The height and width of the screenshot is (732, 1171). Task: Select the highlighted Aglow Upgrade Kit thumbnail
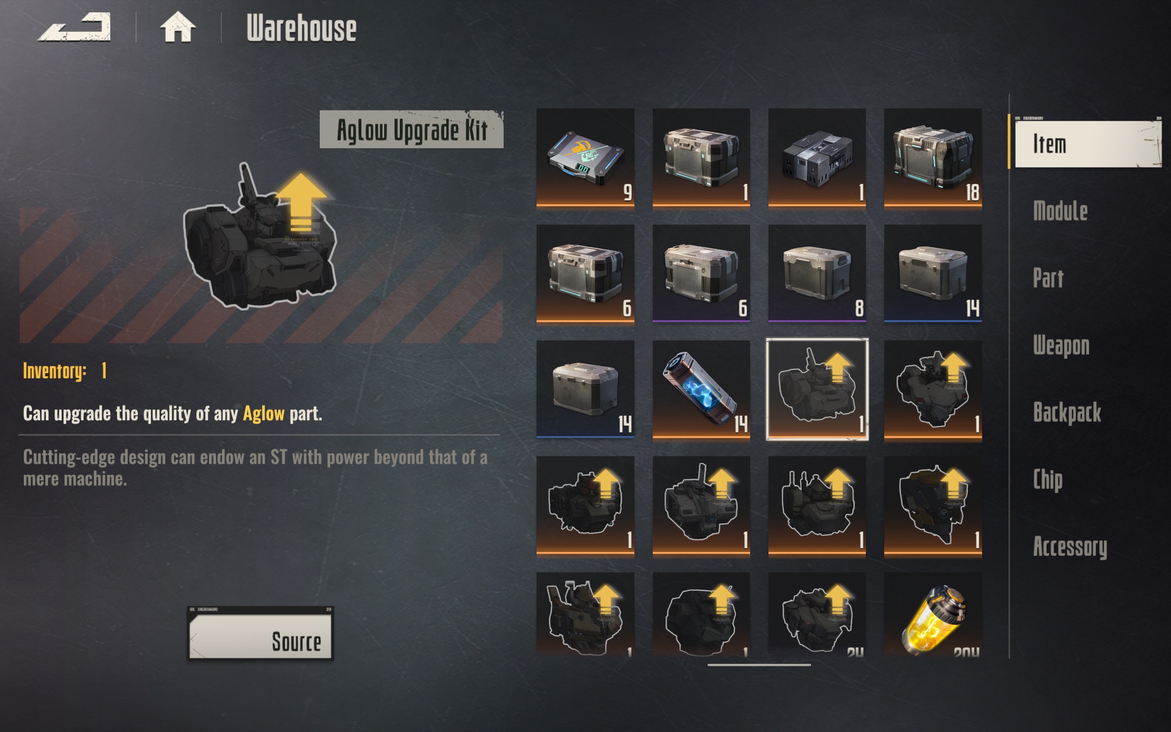(x=817, y=389)
